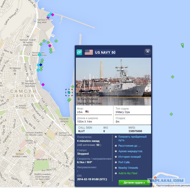
Task: Close the US NAVY 50 vessel popup
Action: point(148,52)
